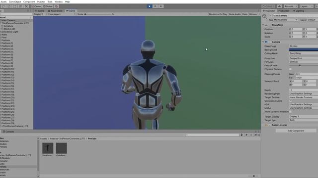The image size is (318, 178).
Task: Toggle Mute Audio in Game view
Action: click(235, 14)
